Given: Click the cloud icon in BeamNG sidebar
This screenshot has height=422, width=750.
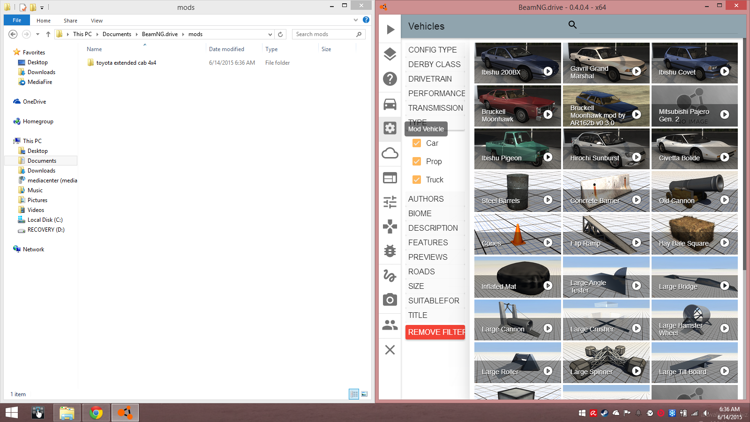Looking at the screenshot, I should (390, 153).
